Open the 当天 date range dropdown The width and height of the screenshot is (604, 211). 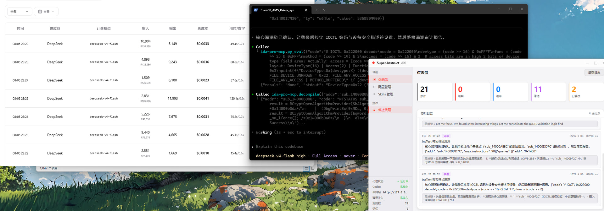coord(46,12)
